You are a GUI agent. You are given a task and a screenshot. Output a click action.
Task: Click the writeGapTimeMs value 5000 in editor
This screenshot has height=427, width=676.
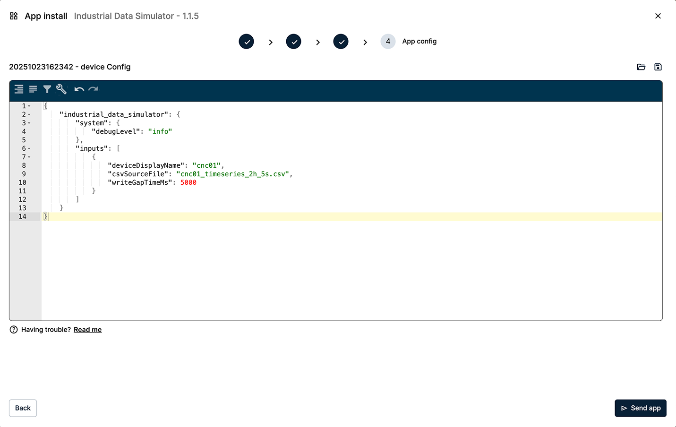point(188,183)
